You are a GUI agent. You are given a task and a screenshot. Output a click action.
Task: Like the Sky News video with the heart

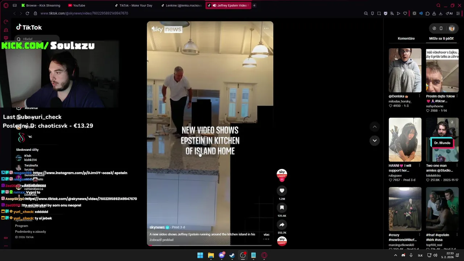pyautogui.click(x=282, y=190)
